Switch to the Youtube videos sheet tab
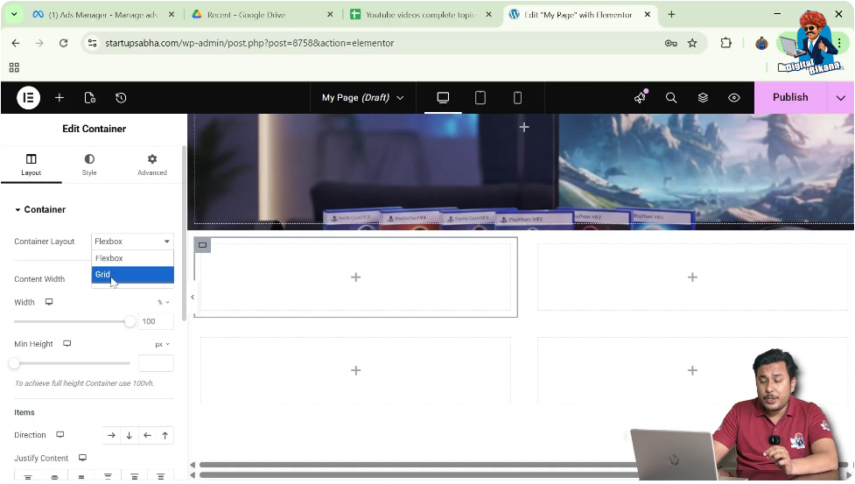855x484 pixels. pos(420,15)
